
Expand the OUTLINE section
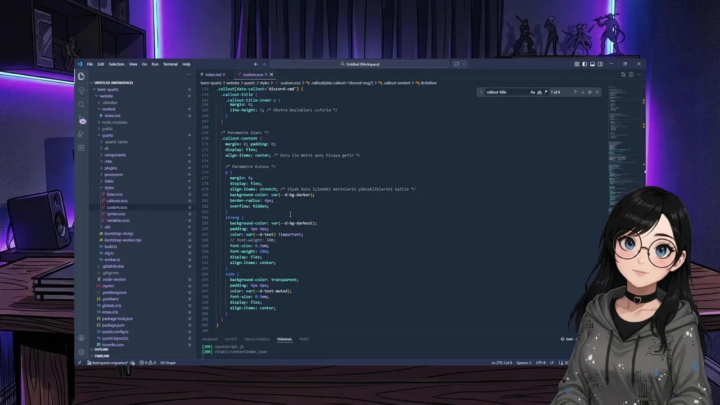(101, 349)
